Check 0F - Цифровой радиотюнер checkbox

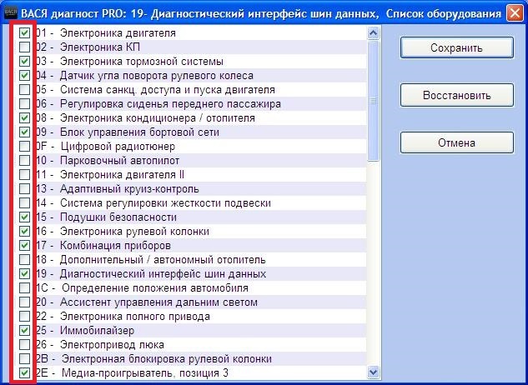24,147
